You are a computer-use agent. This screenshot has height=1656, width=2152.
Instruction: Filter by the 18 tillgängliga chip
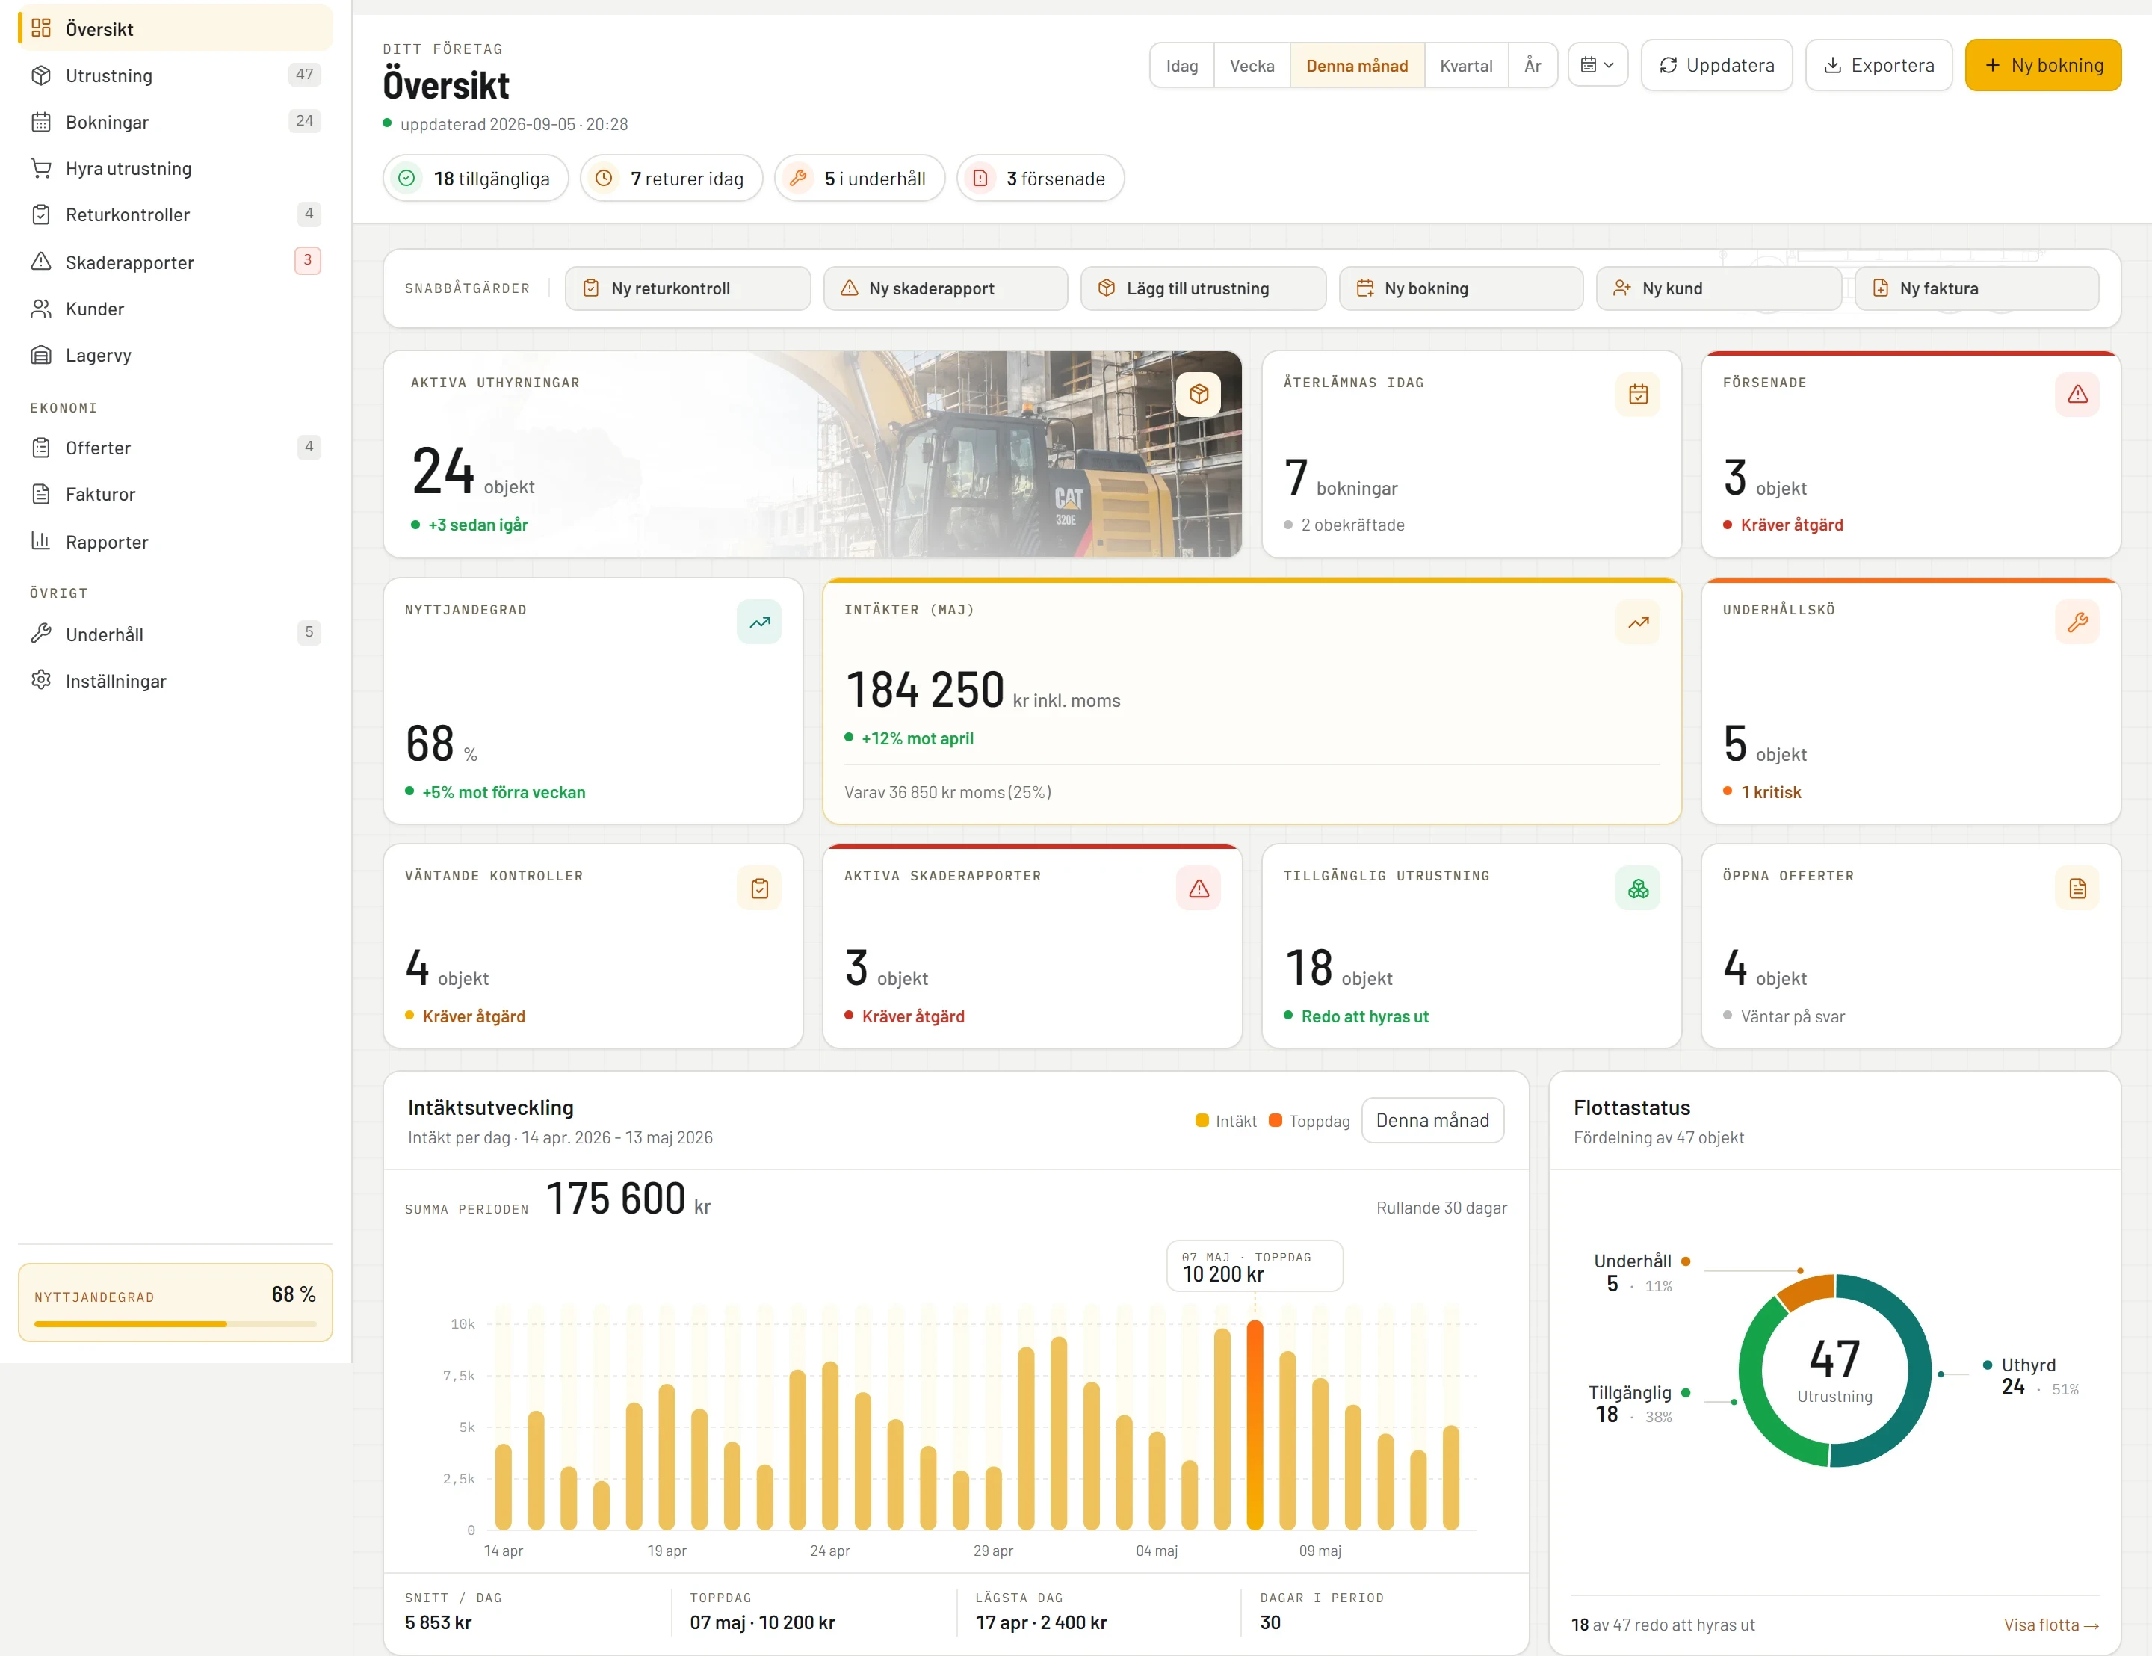[x=475, y=179]
